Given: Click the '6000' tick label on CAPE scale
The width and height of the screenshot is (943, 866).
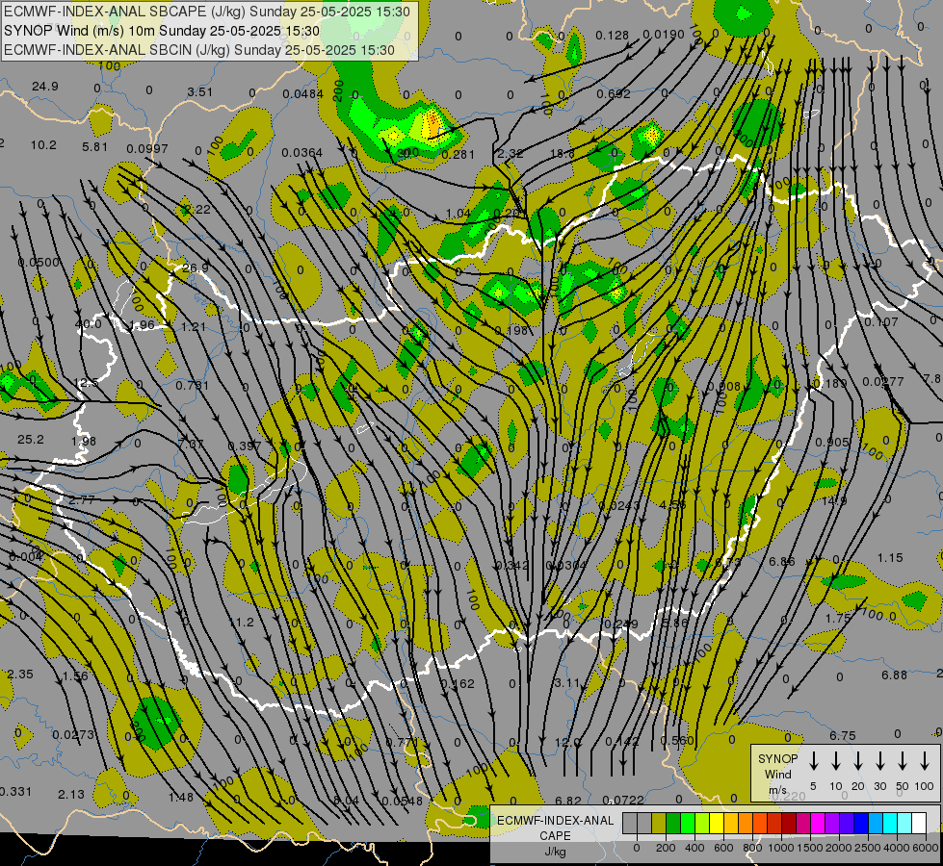Looking at the screenshot, I should tap(926, 848).
